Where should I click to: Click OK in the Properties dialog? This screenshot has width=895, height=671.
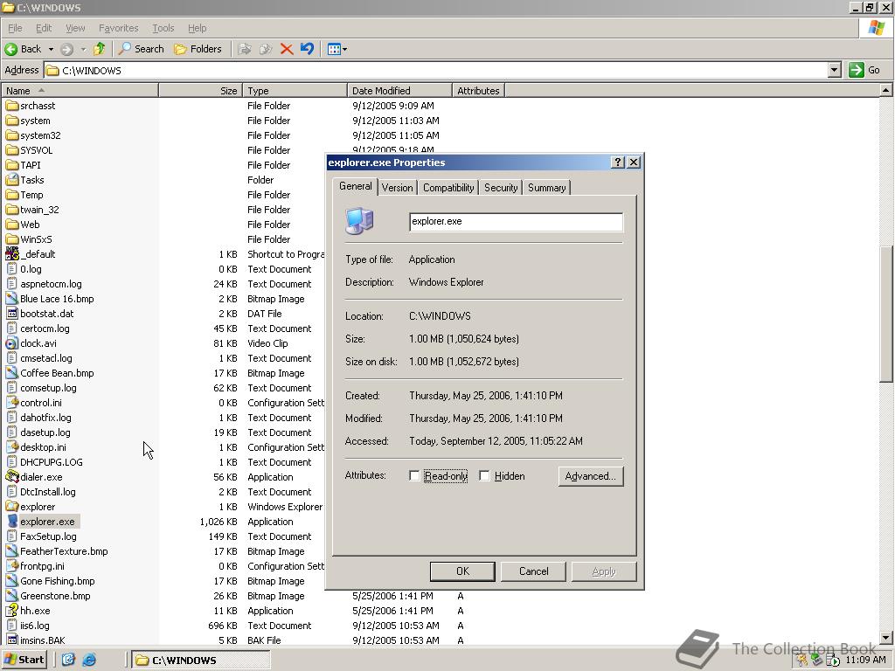pos(462,571)
